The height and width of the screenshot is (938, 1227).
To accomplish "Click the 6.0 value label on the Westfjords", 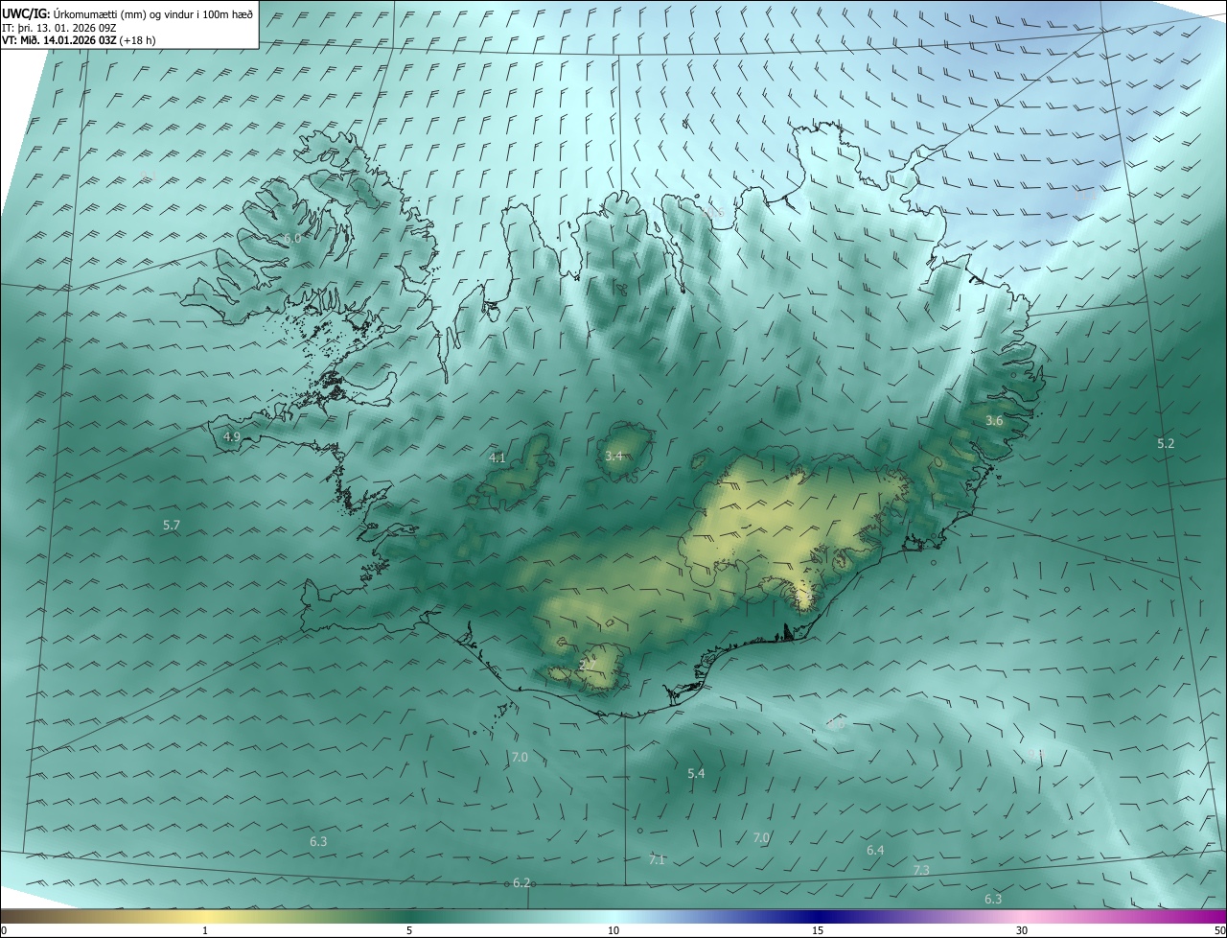I will tap(291, 238).
